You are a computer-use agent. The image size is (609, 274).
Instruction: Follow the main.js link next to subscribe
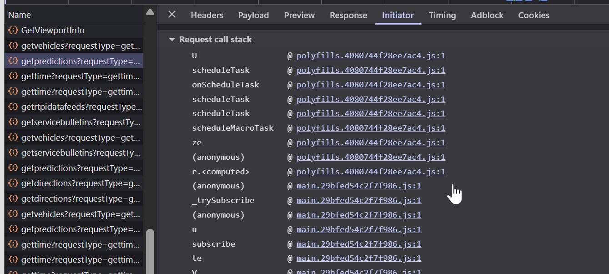pos(359,244)
